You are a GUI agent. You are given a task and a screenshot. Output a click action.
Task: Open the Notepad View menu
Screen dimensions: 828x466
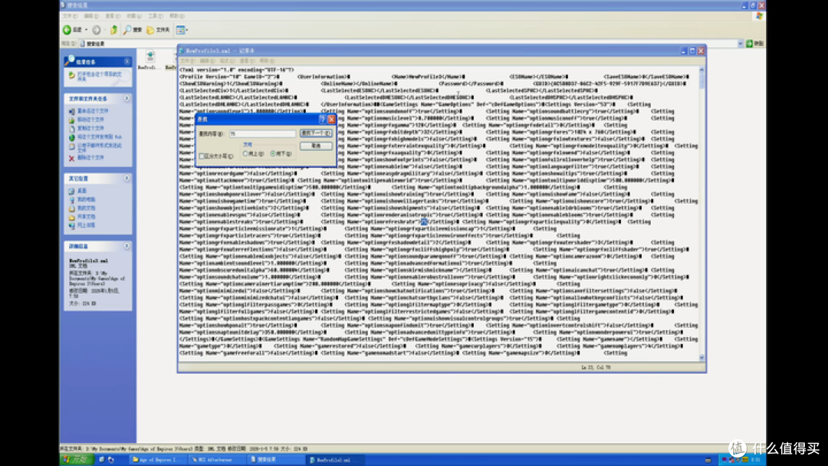pyautogui.click(x=247, y=61)
